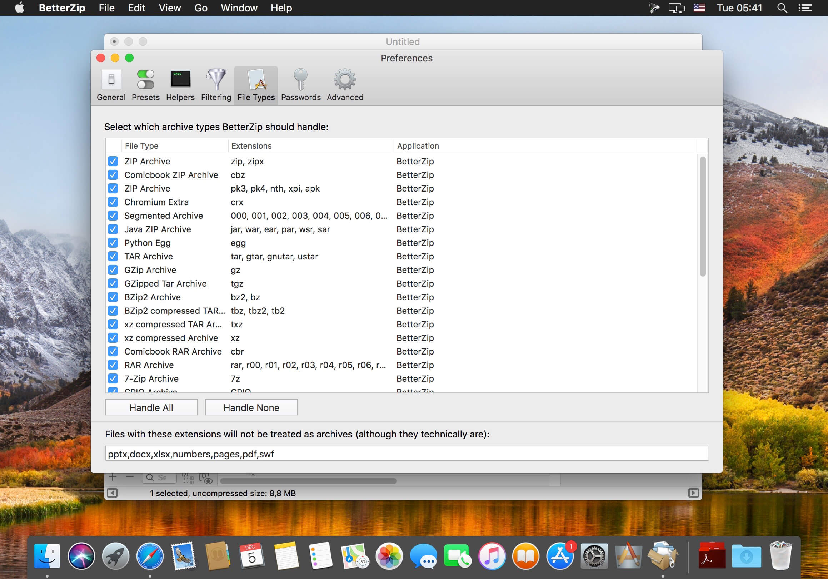Click the Handle All button
The height and width of the screenshot is (579, 828).
(x=151, y=407)
